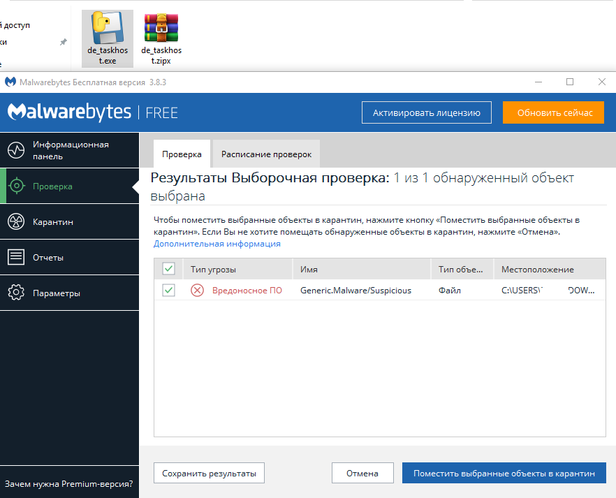616x498 pixels.
Task: Sort by Местоположение column header
Action: [550, 269]
